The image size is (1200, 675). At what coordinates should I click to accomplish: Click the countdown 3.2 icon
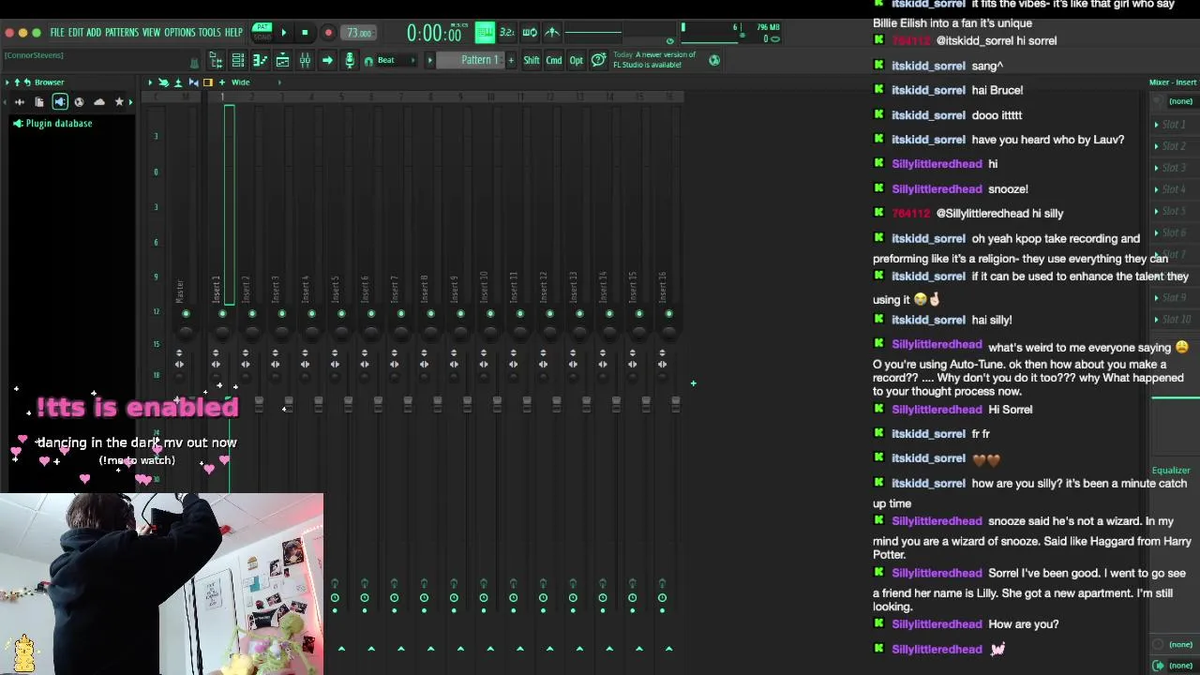[507, 33]
